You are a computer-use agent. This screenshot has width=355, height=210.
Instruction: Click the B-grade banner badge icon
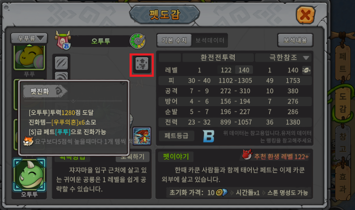point(63,40)
